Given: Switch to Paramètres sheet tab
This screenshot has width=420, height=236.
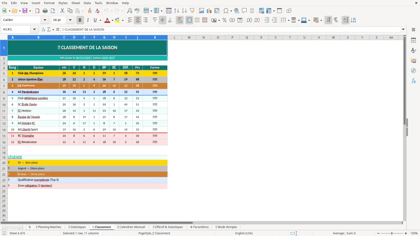Looking at the screenshot, I should click(199, 227).
